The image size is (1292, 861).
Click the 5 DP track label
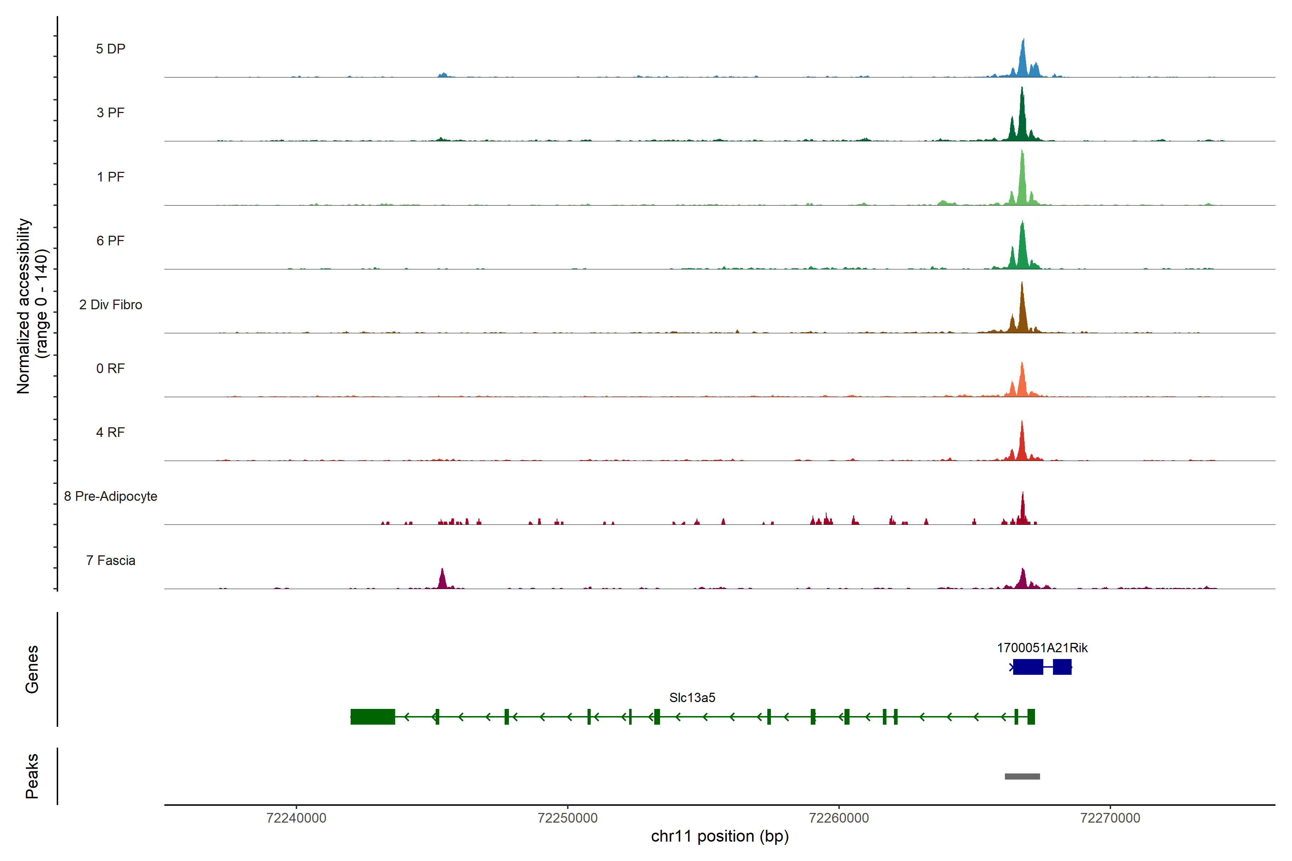[111, 49]
